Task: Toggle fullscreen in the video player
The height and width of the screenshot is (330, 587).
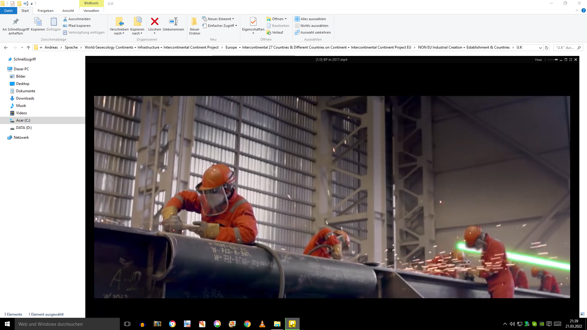Action: coord(571,60)
